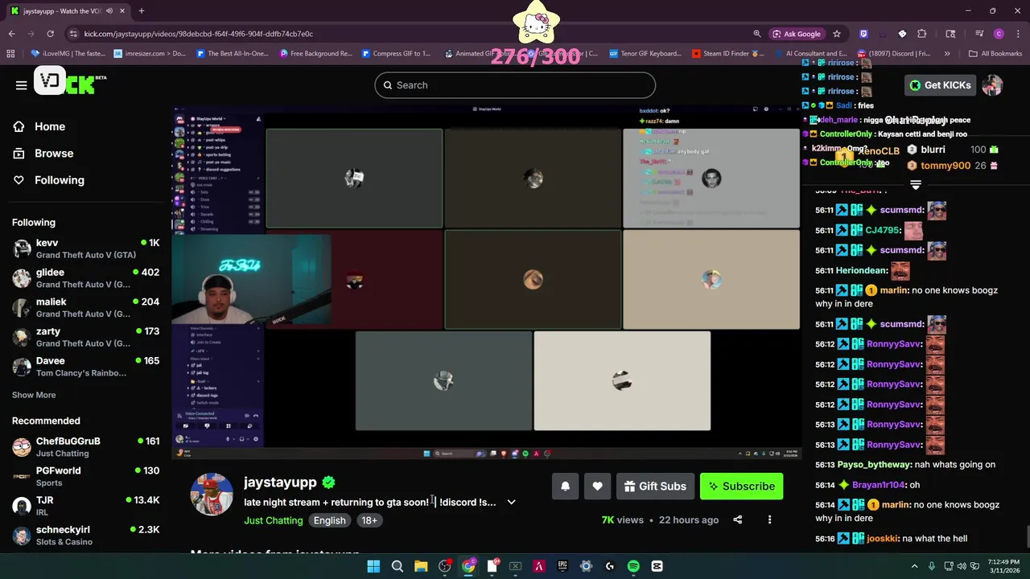Image resolution: width=1030 pixels, height=579 pixels.
Task: Open Davee's Rainbow Six channel
Action: 85,367
